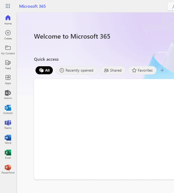Open the Feed page

[x=8, y=65]
